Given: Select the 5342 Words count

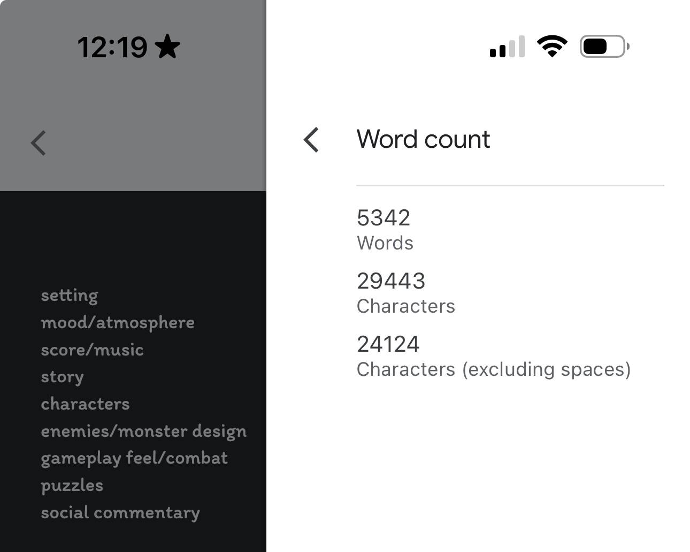Looking at the screenshot, I should tap(385, 229).
